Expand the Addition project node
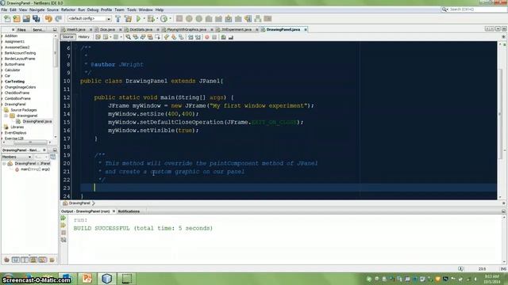 tap(2, 36)
